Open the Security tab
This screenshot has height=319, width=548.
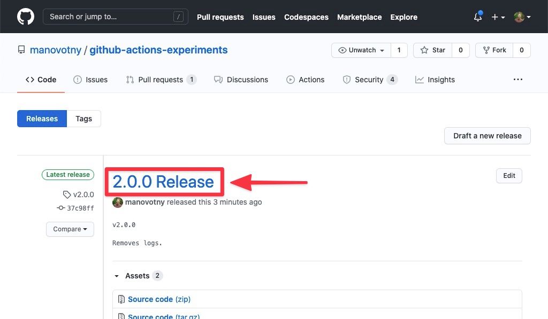pyautogui.click(x=370, y=80)
